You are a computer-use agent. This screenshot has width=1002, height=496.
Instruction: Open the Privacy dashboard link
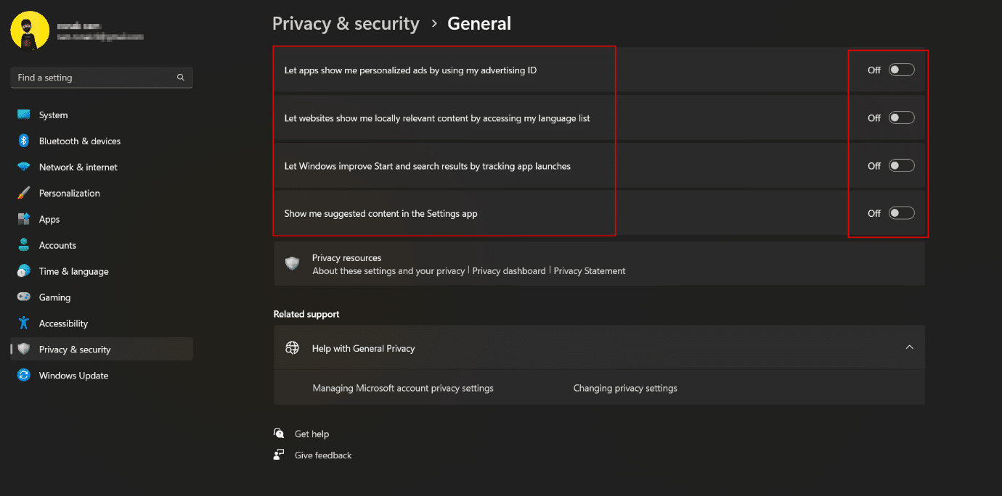point(509,271)
